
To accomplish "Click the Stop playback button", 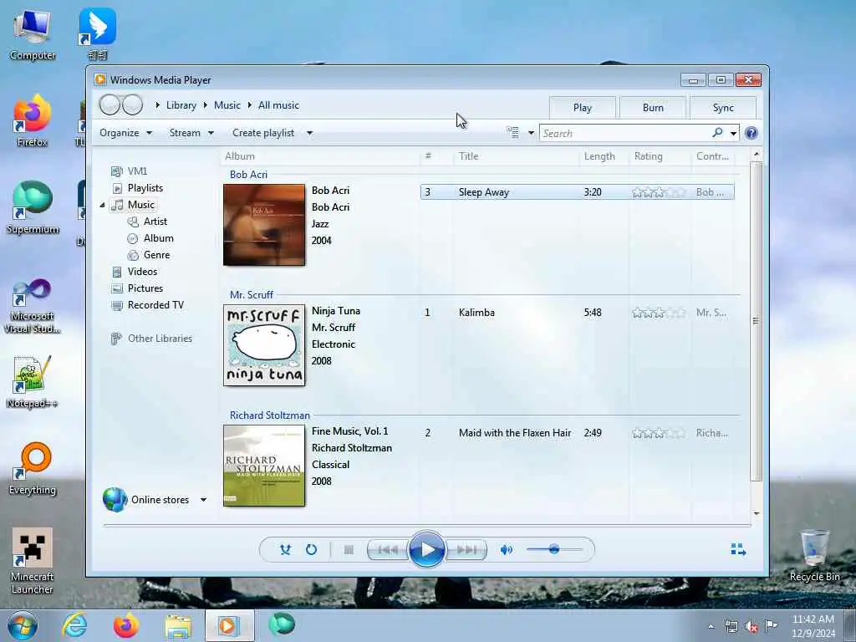I will (349, 550).
